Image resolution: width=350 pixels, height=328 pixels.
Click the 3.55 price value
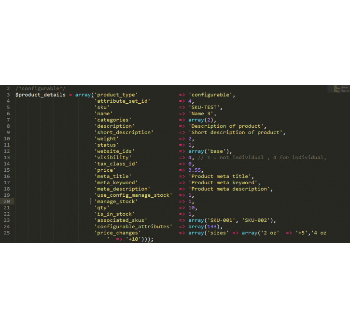(195, 170)
